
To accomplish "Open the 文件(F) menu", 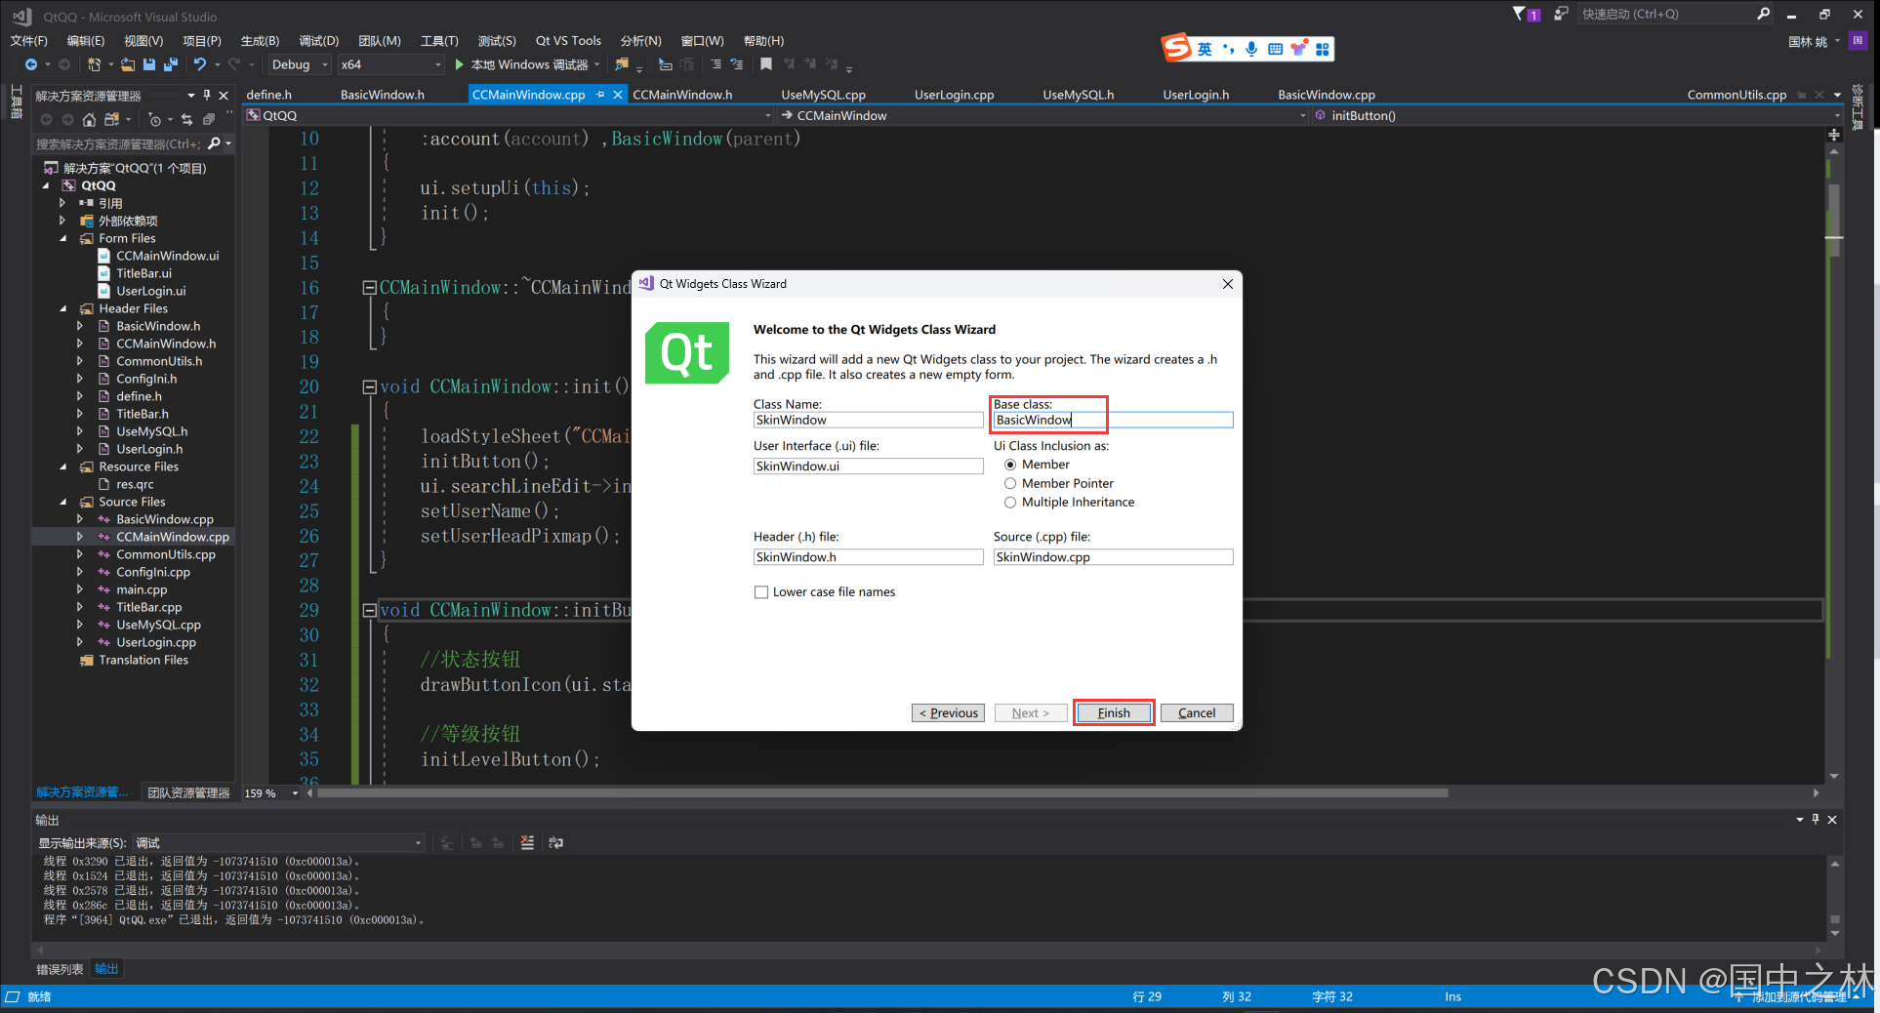I will click(x=28, y=41).
